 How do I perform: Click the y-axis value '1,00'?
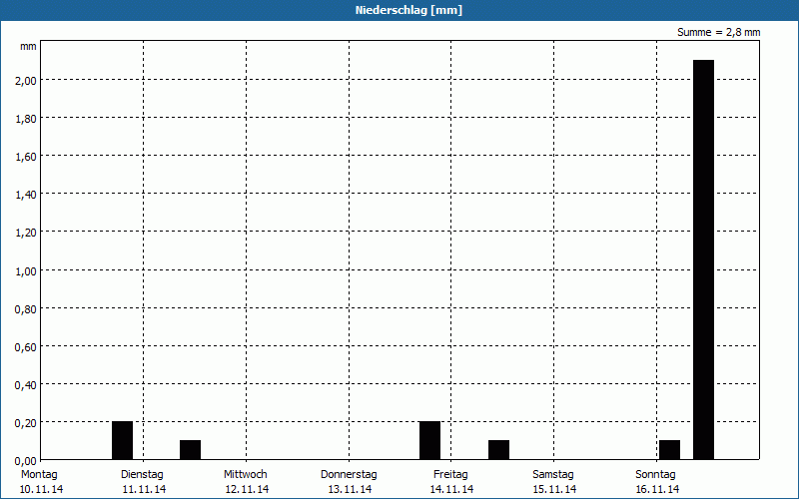(26, 270)
